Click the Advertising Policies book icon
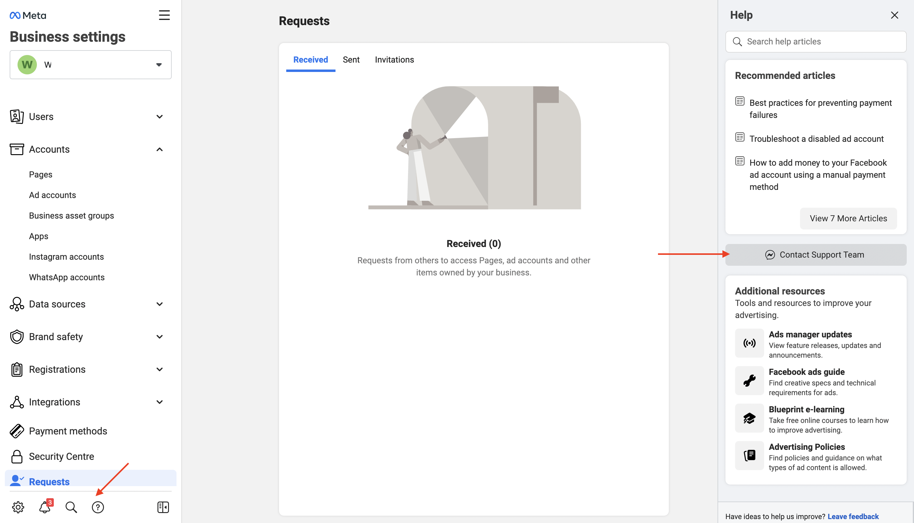914x523 pixels. tap(750, 456)
